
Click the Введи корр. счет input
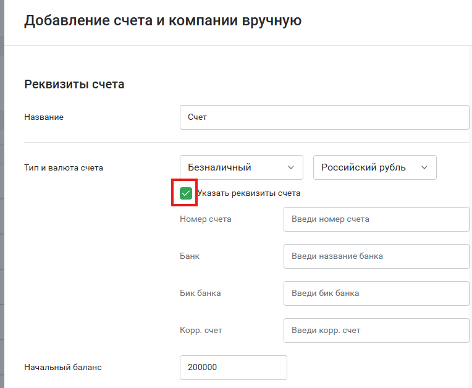(376, 330)
